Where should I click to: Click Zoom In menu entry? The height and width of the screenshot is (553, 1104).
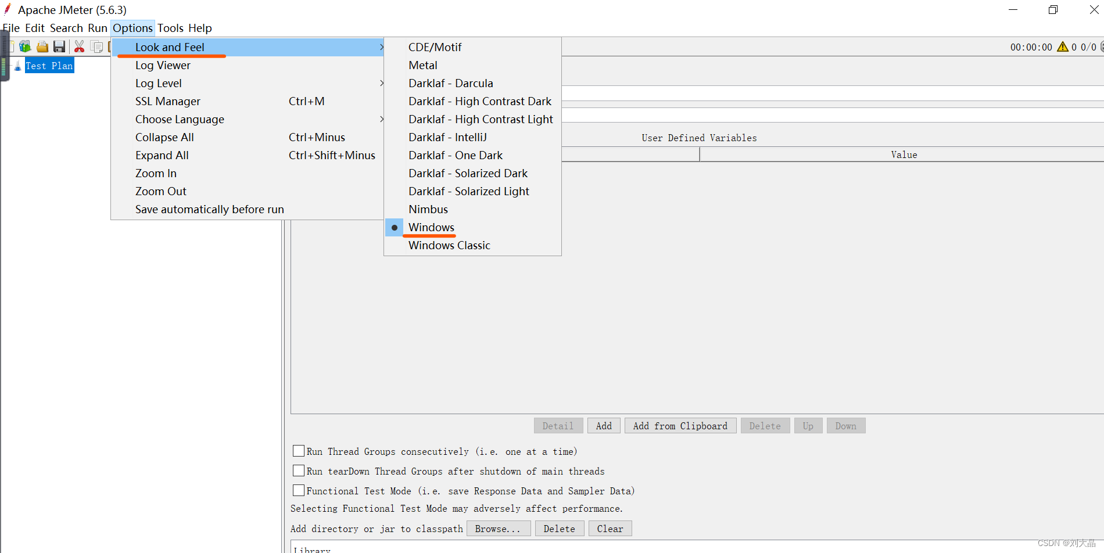pyautogui.click(x=248, y=173)
